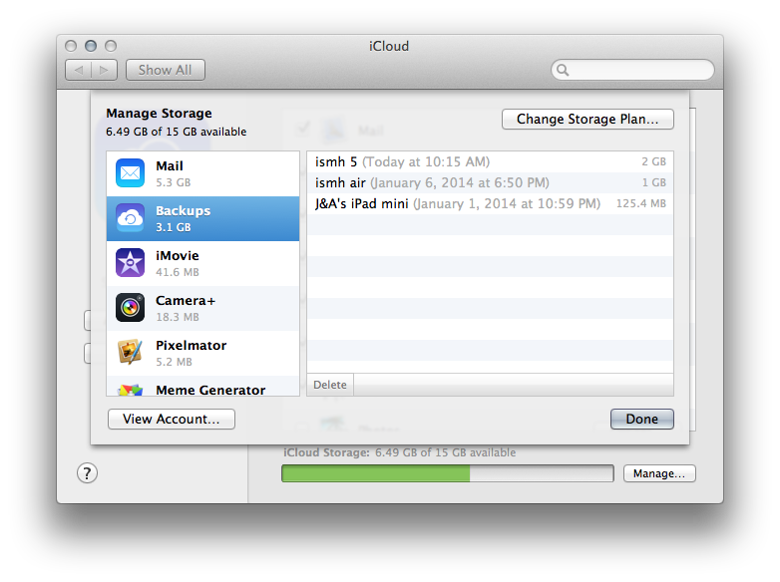The image size is (780, 582).
Task: Click the Pixelmator 5.2 MB label
Action: pyautogui.click(x=192, y=353)
